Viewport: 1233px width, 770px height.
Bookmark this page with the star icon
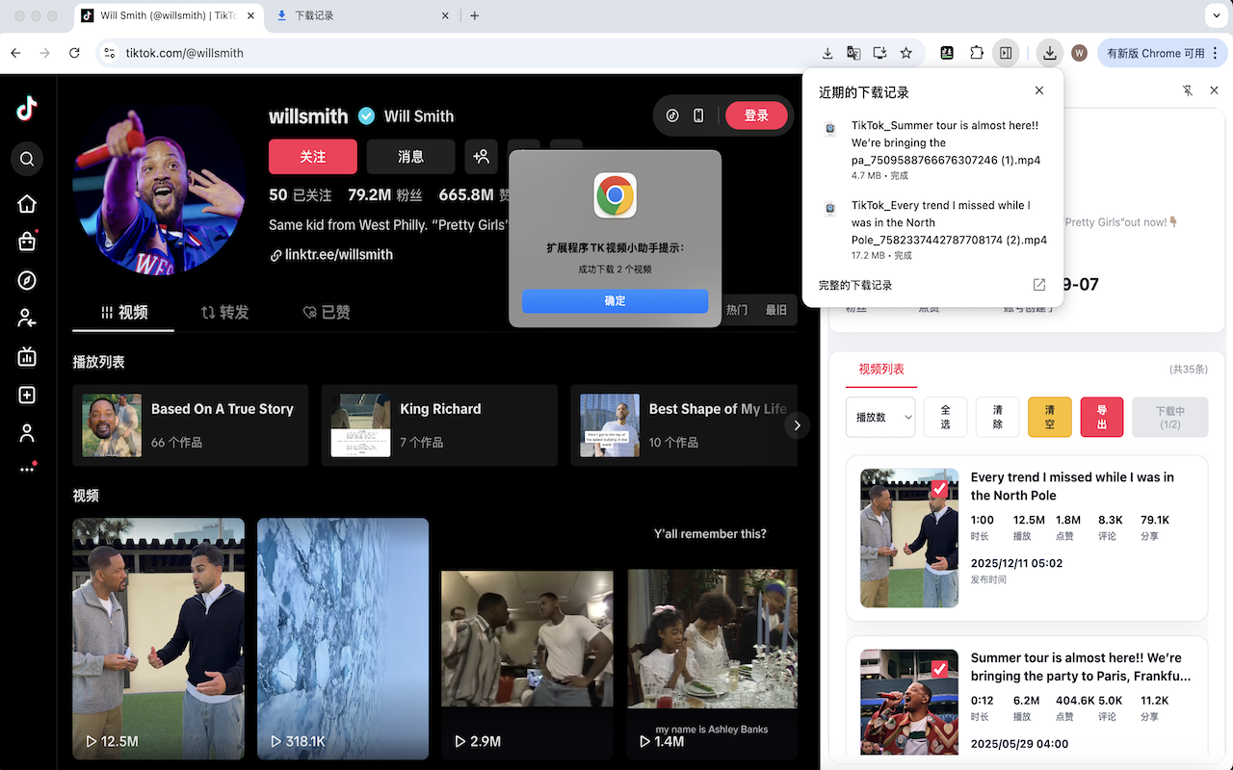tap(905, 53)
